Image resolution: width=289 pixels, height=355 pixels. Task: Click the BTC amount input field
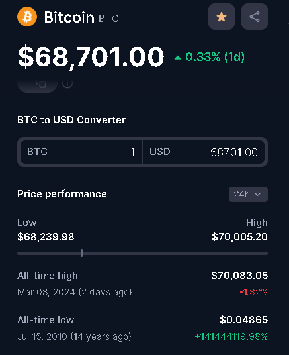tap(81, 152)
